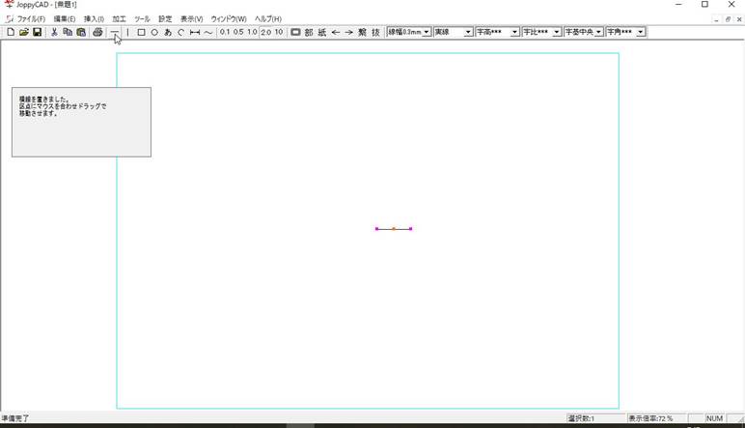Pick the wavy curve line tool

click(208, 32)
